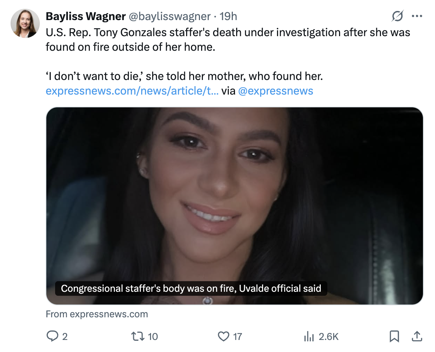Click the 17 likes count

238,336
